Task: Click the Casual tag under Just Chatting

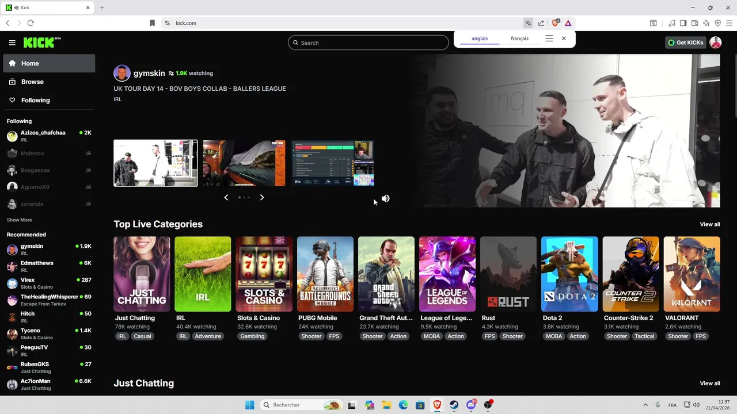Action: click(142, 336)
